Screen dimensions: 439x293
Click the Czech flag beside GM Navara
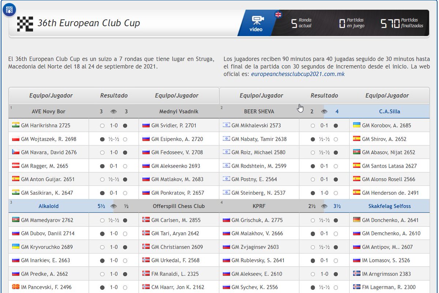(15, 152)
